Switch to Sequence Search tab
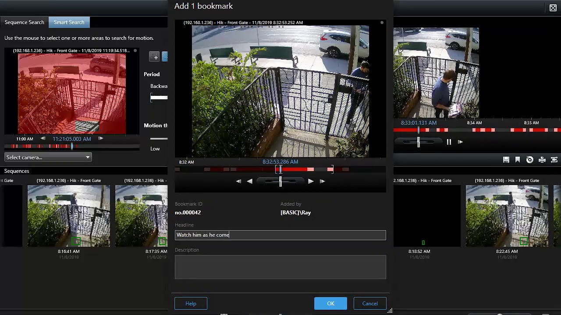The image size is (561, 315). [x=25, y=22]
